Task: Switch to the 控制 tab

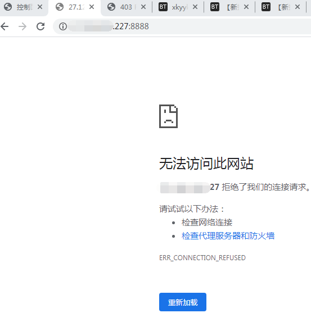Action: 24,7
